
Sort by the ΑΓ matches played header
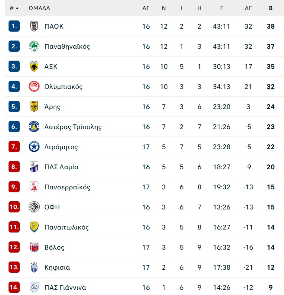146,8
